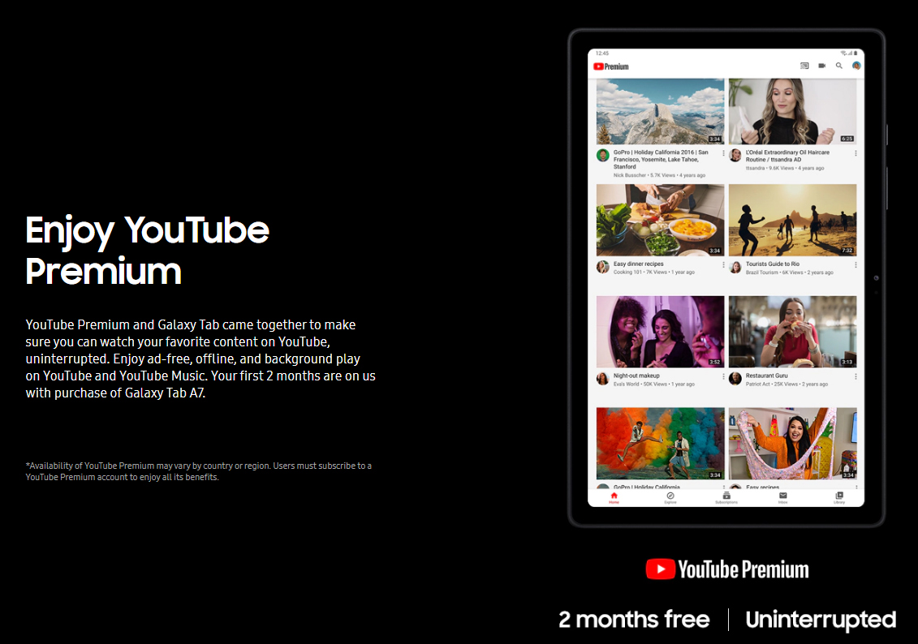Play the colorful smoke dancers thumbnail
This screenshot has height=644, width=918.
660,444
